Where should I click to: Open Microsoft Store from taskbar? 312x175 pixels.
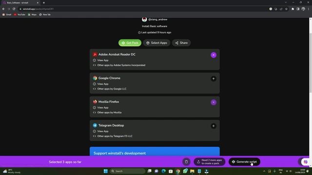(x=171, y=171)
